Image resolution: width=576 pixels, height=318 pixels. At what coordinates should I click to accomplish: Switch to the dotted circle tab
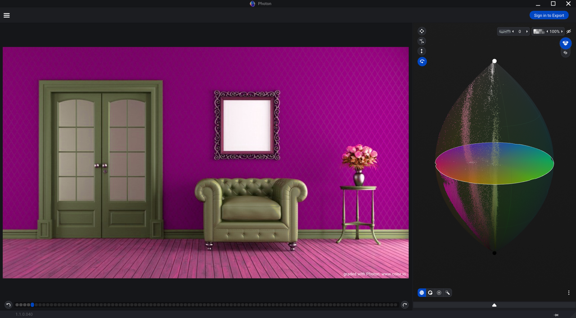pos(439,293)
